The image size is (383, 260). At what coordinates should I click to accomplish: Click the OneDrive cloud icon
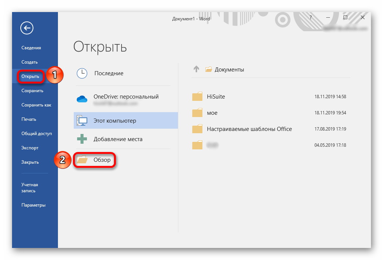pyautogui.click(x=82, y=99)
